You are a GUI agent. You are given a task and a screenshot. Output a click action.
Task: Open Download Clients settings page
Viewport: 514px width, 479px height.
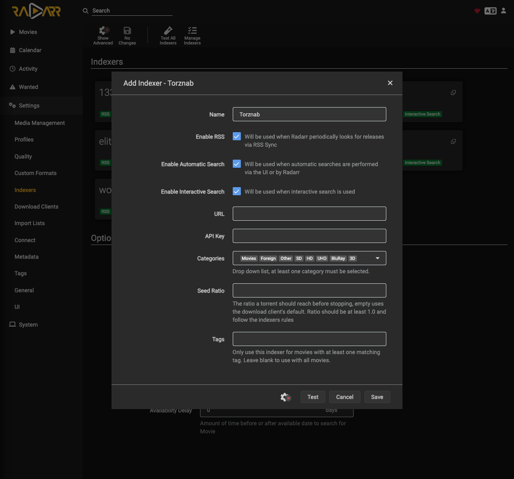coord(36,207)
